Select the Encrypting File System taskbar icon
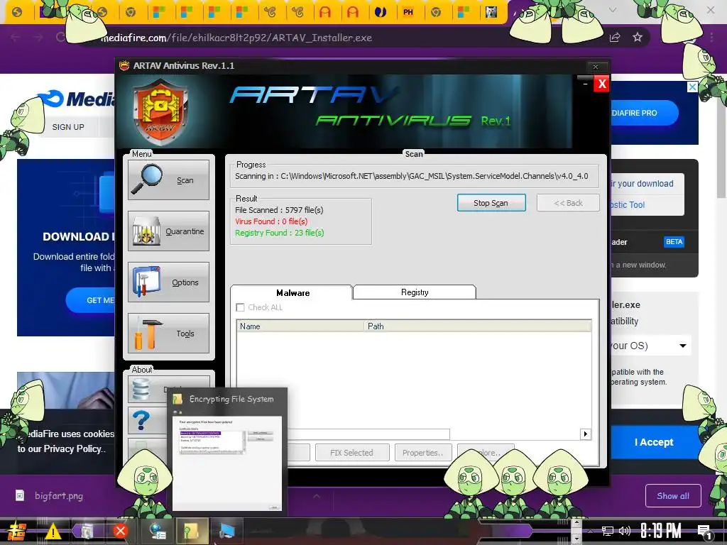The height and width of the screenshot is (545, 727). (x=190, y=531)
